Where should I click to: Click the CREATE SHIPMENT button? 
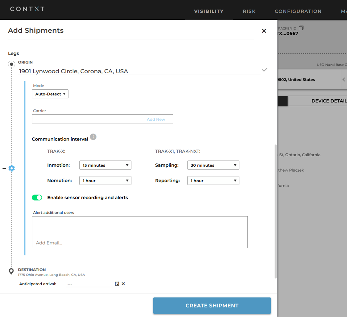click(x=212, y=306)
